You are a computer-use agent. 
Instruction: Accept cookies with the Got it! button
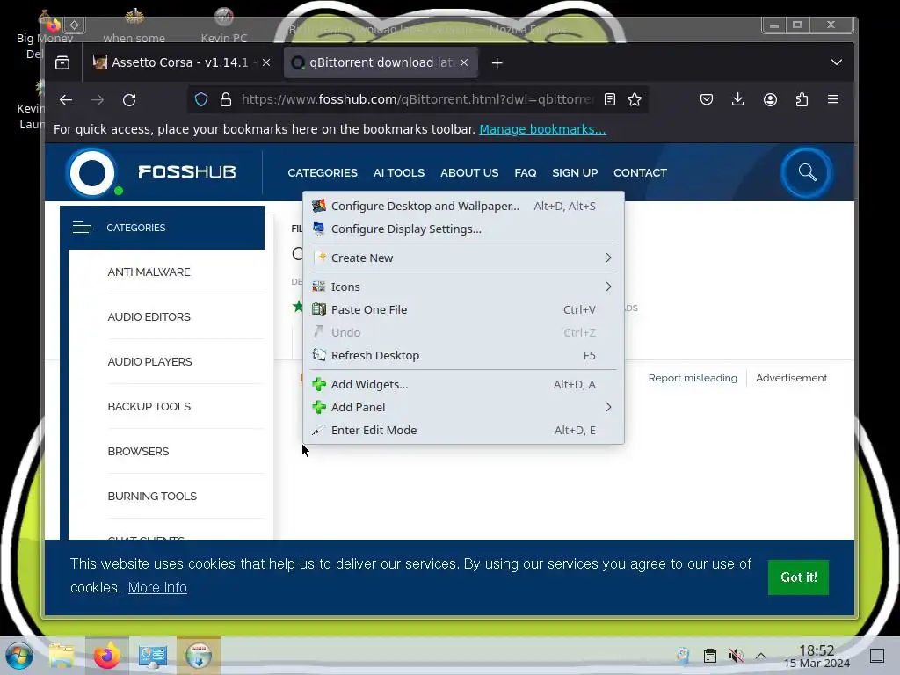(798, 577)
